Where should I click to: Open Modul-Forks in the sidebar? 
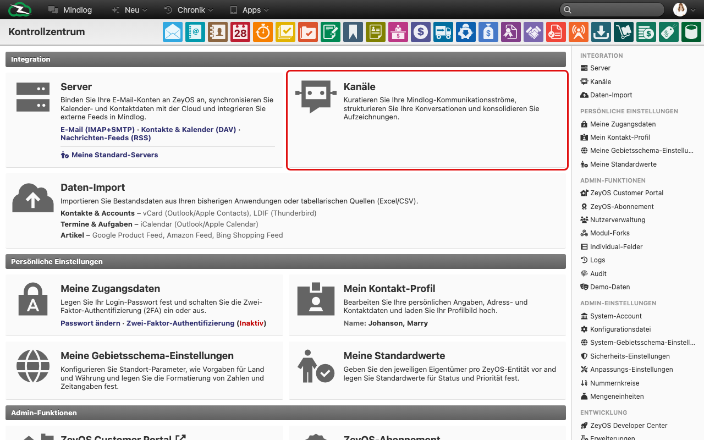coord(605,233)
